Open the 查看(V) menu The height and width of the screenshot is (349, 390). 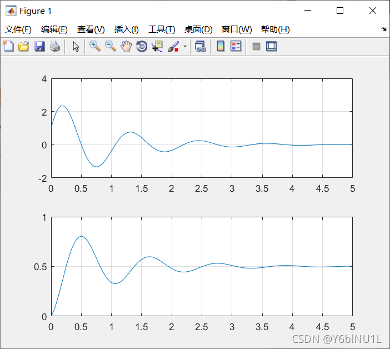click(x=91, y=29)
